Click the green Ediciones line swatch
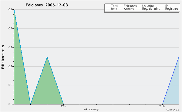The width and height of the screenshot is (182, 112). pyautogui.click(x=121, y=6)
